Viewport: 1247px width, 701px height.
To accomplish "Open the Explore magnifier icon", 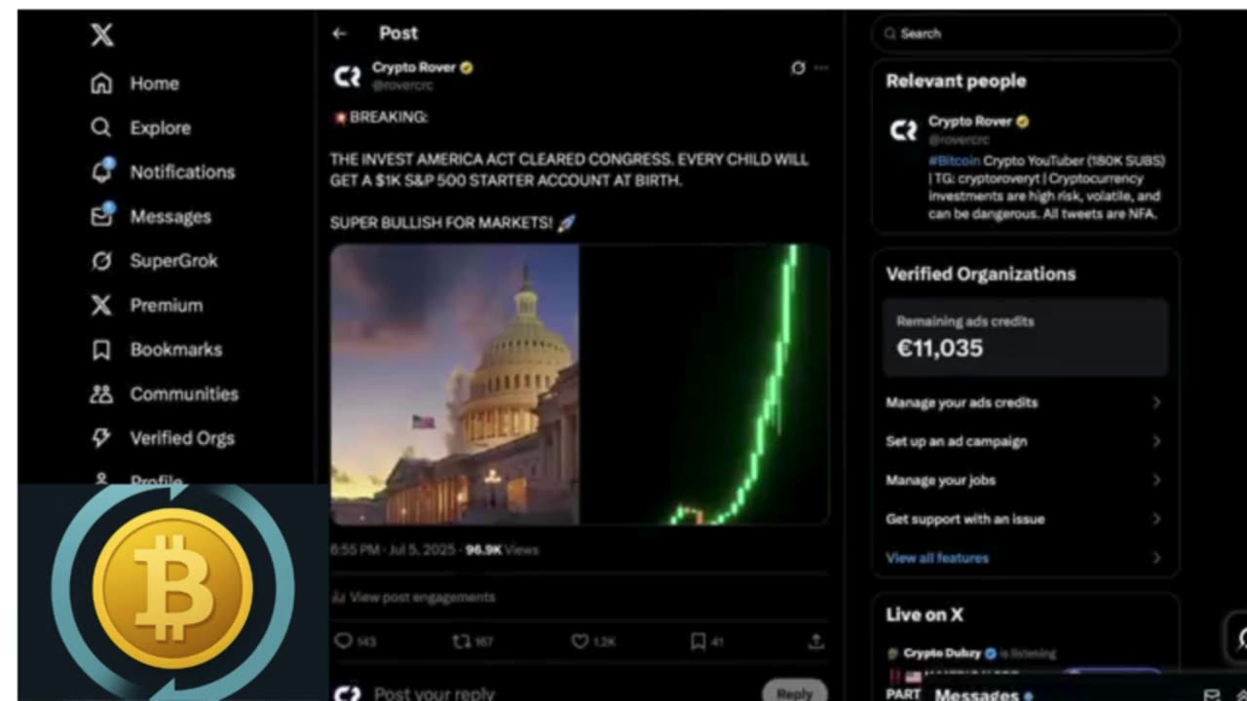I will click(101, 128).
